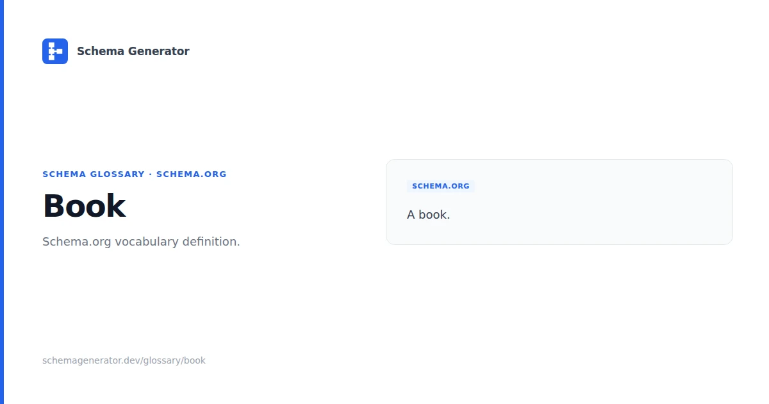Select SCHEMA.ORG label above the Book heading

pos(192,174)
